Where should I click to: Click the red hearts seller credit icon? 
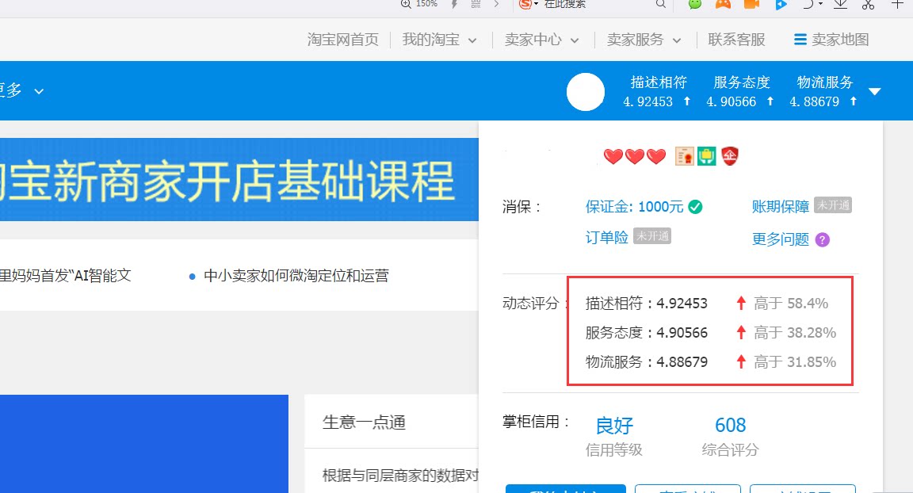(x=635, y=156)
